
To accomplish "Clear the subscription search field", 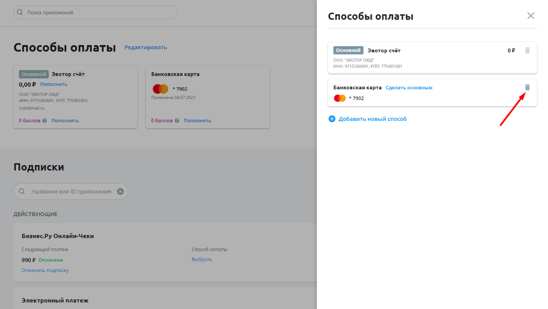I will pos(120,191).
